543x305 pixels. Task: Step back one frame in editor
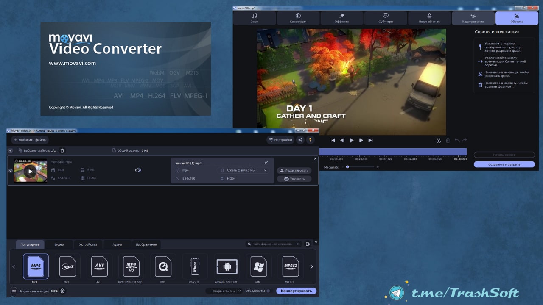click(x=342, y=140)
